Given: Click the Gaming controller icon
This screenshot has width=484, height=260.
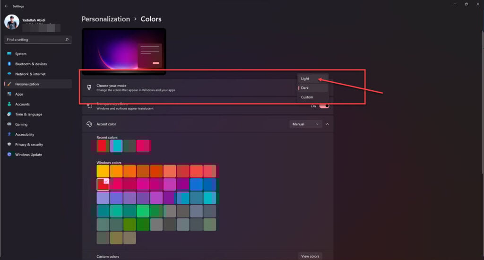Looking at the screenshot, I should (9, 124).
